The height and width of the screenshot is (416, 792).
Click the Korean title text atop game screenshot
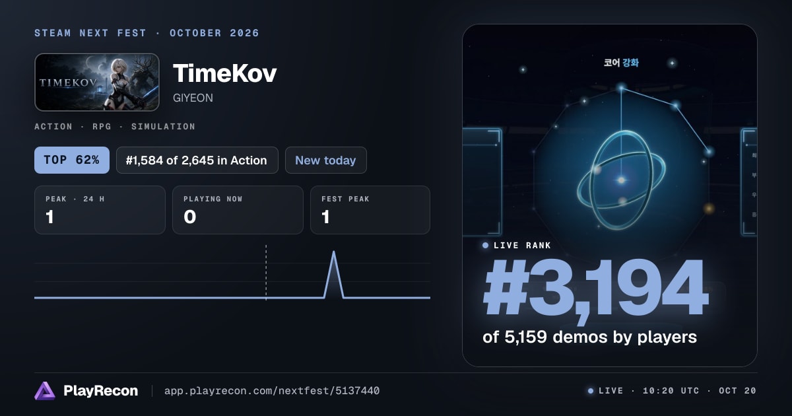pos(621,63)
